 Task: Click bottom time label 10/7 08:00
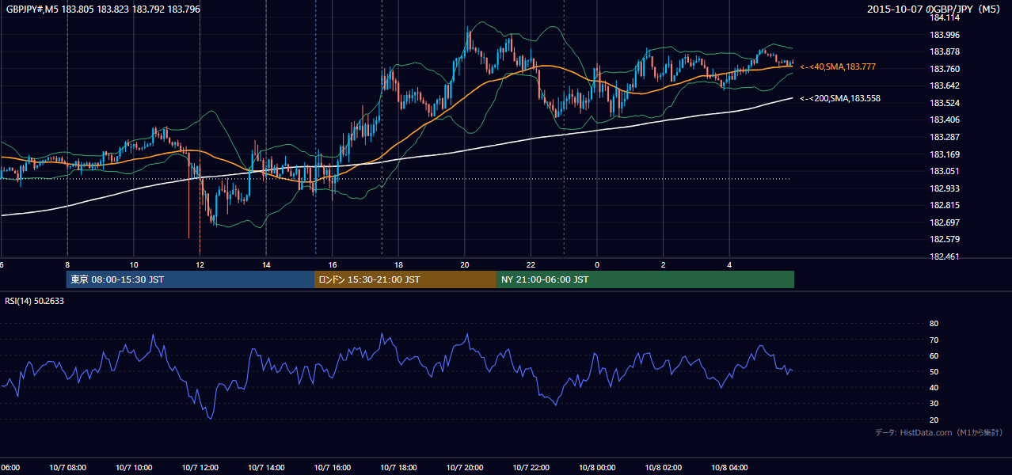click(x=67, y=468)
